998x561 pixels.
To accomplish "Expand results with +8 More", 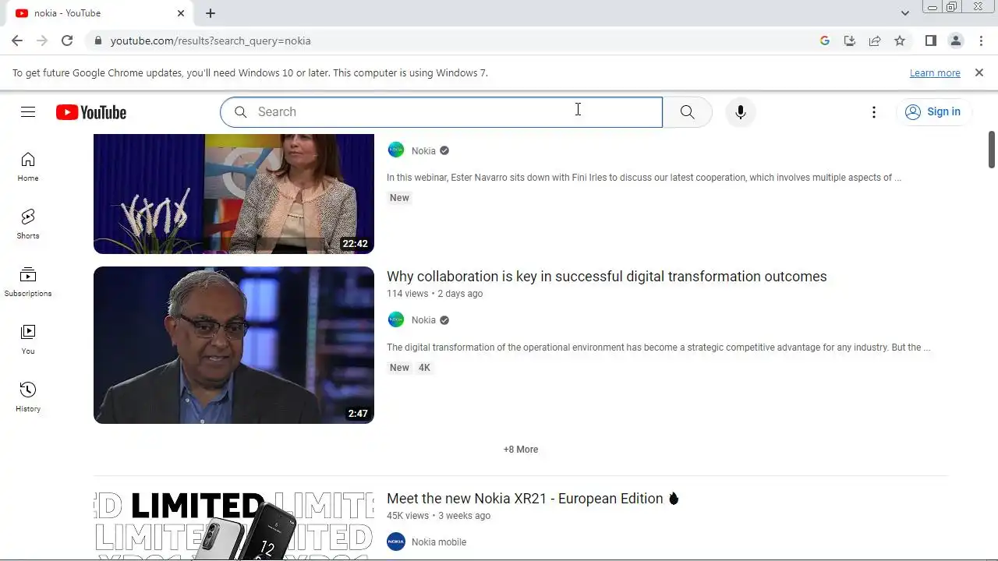I will (x=521, y=450).
